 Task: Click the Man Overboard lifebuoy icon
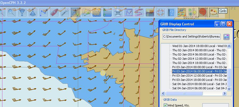[160, 12]
